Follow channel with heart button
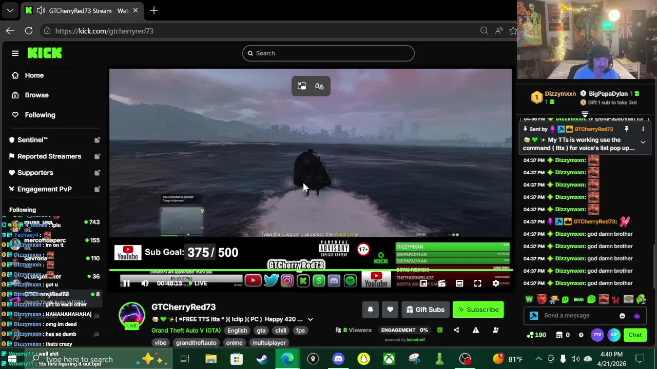The image size is (657, 369). (x=390, y=310)
